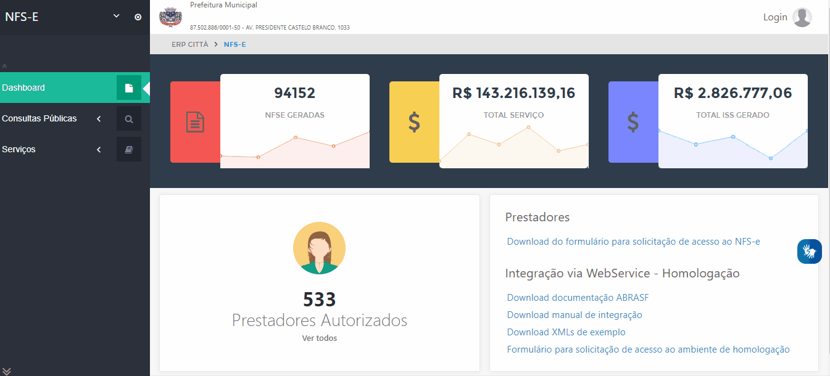Click the book icon beside Serviços
This screenshot has height=376, width=830.
pos(129,149)
